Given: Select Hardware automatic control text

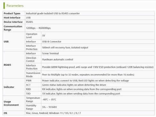Looking at the screenshot, I should point(58,59).
